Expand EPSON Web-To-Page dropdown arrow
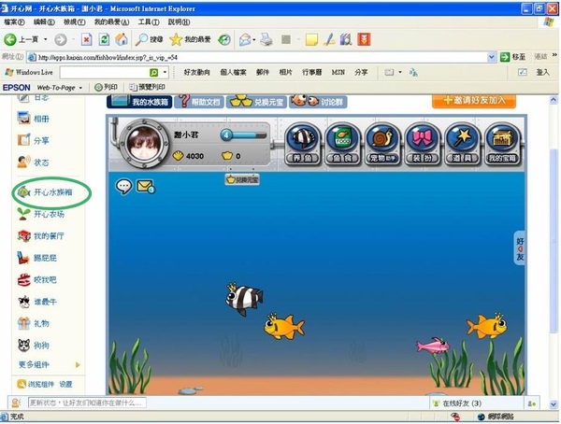561x424 pixels. point(80,88)
